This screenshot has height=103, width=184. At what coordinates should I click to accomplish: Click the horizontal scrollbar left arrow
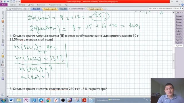coord(8,96)
